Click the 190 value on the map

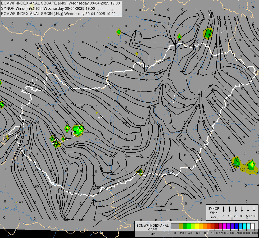coord(36,186)
